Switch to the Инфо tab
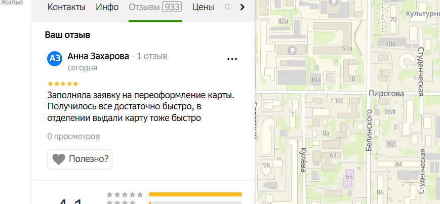The image size is (440, 204). [x=107, y=7]
